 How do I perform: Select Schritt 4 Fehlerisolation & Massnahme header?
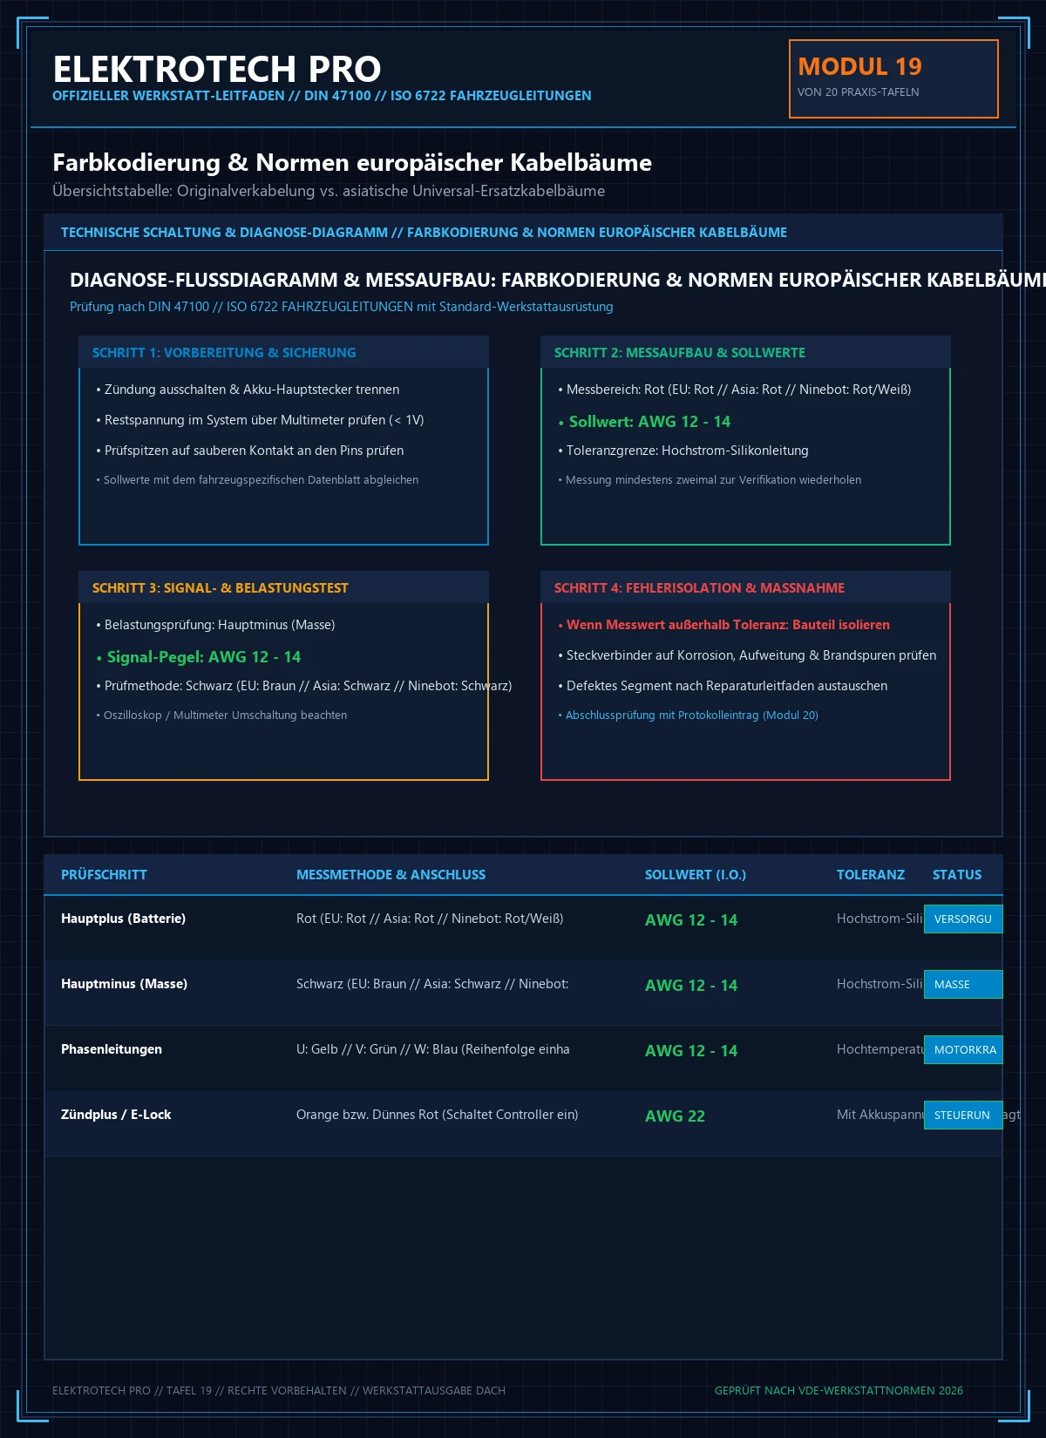(745, 587)
